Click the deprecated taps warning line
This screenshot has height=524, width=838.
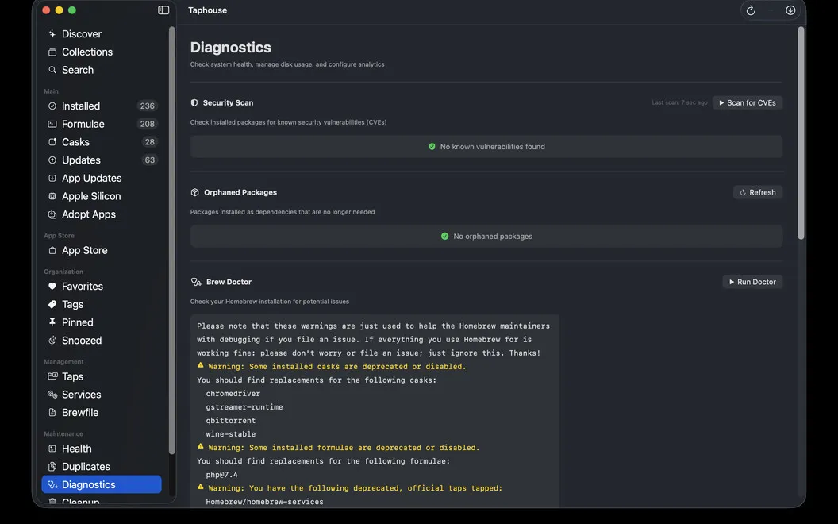[349, 488]
